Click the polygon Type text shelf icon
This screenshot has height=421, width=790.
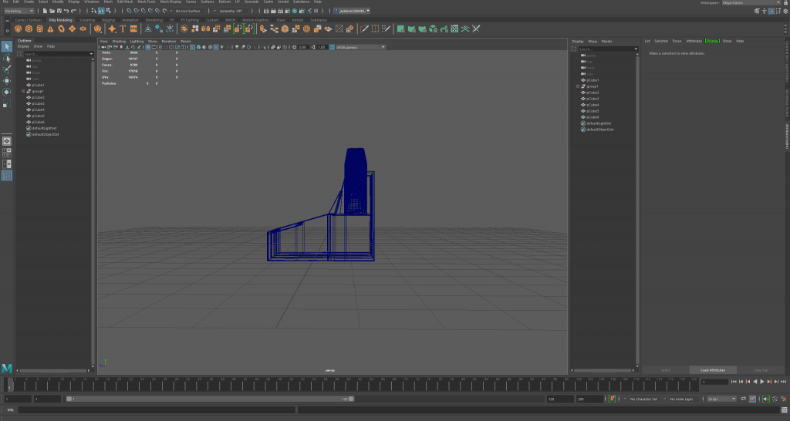point(122,29)
